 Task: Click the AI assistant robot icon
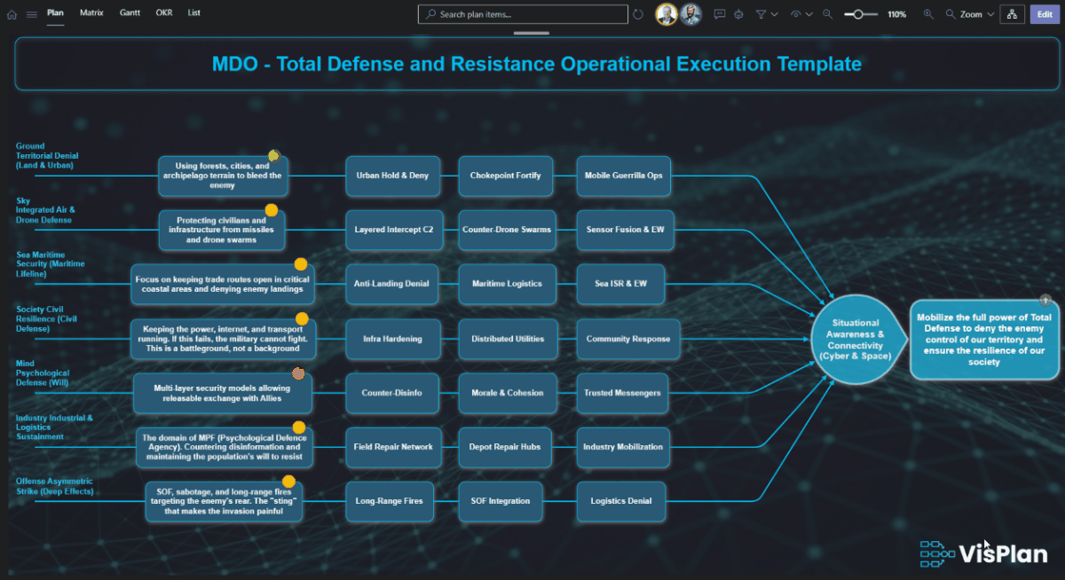738,14
